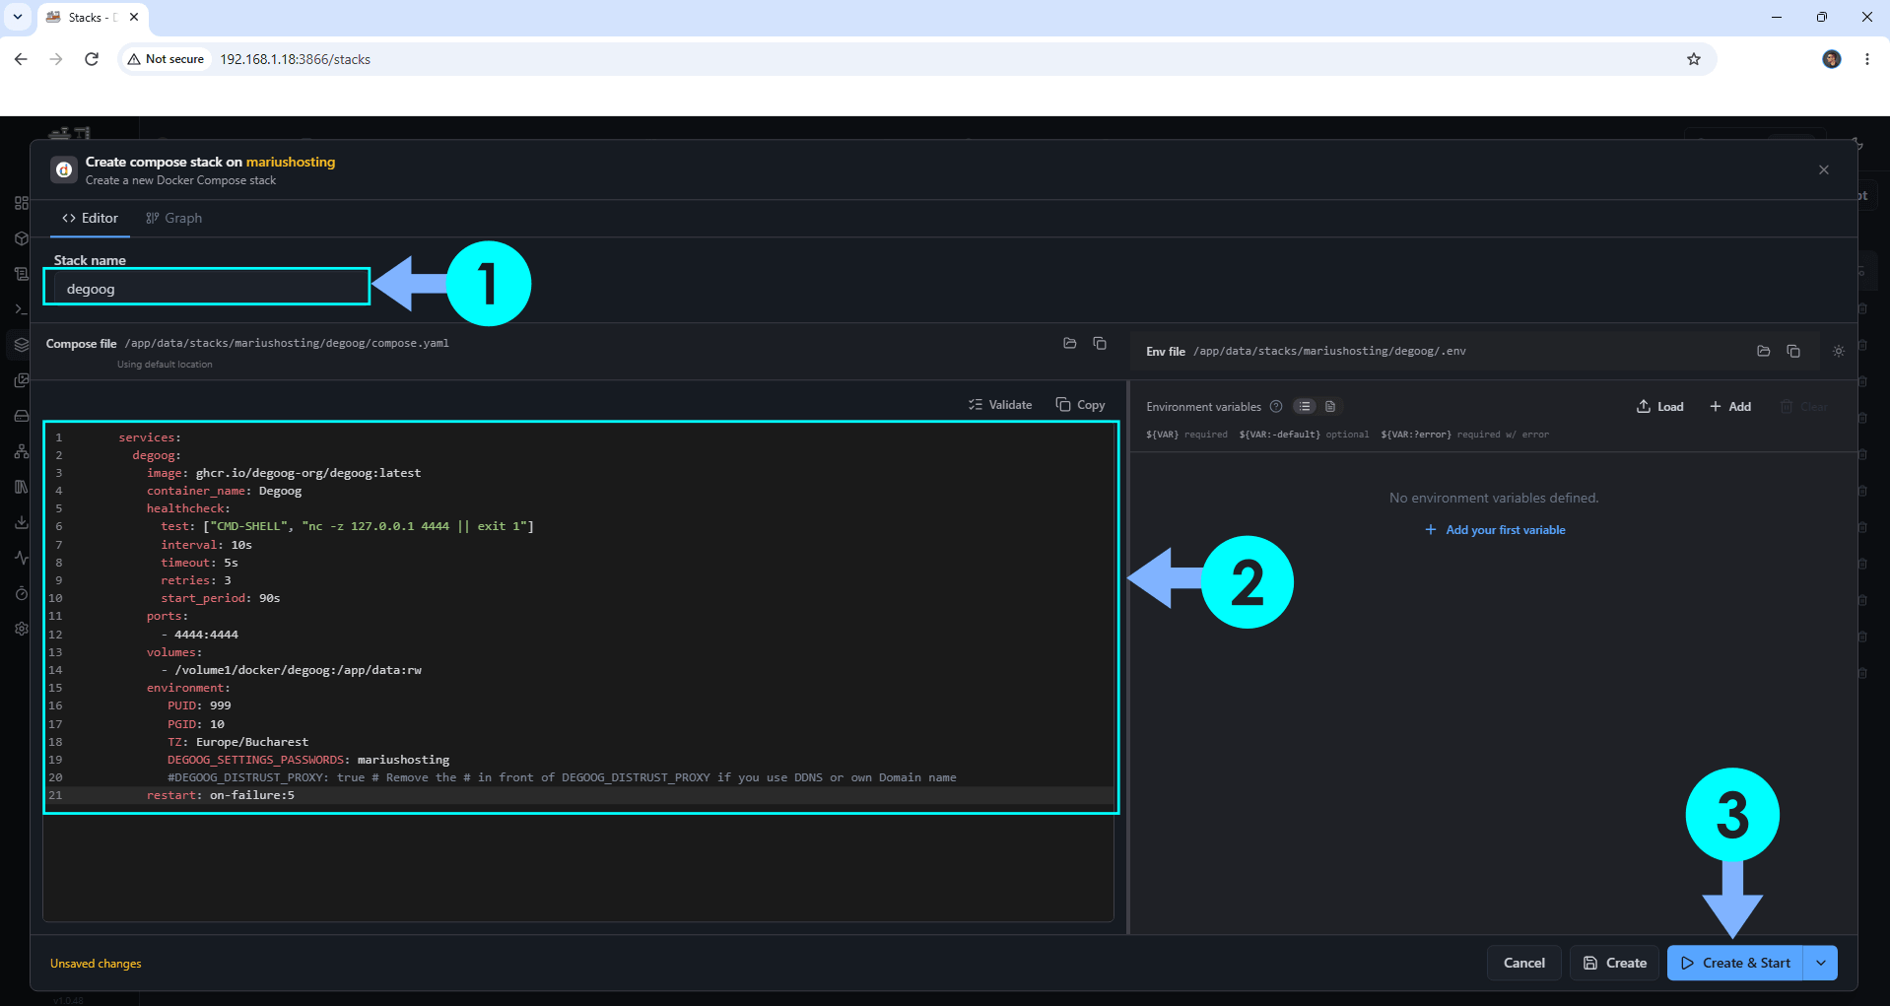Open the Chrome three-dot menu
Viewport: 1890px width, 1006px height.
(1867, 59)
